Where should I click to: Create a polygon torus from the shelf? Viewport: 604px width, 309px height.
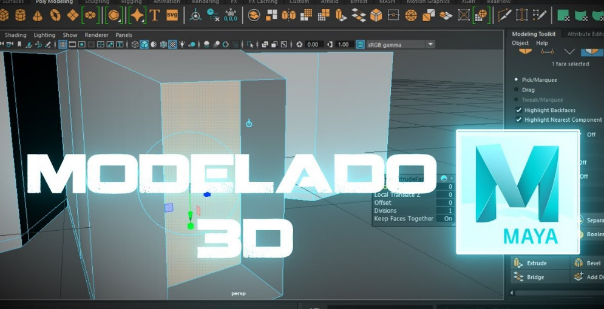pyautogui.click(x=55, y=15)
